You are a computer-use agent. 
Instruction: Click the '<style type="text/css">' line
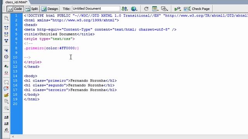49,39
